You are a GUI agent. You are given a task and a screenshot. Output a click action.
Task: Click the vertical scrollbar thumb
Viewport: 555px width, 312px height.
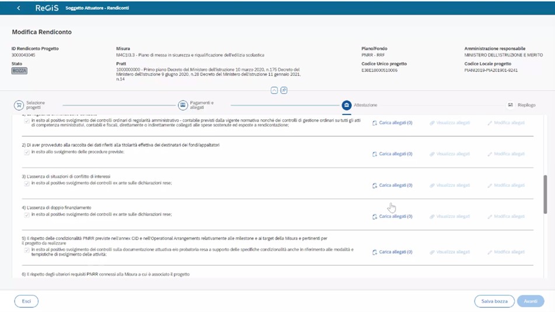(545, 194)
